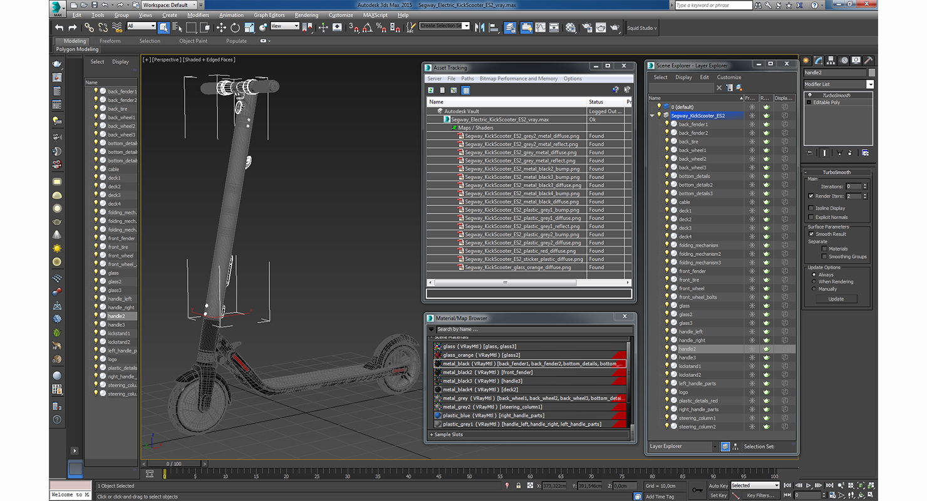The width and height of the screenshot is (927, 501).
Task: Open the Create Selection Set dropdown
Action: (x=467, y=26)
